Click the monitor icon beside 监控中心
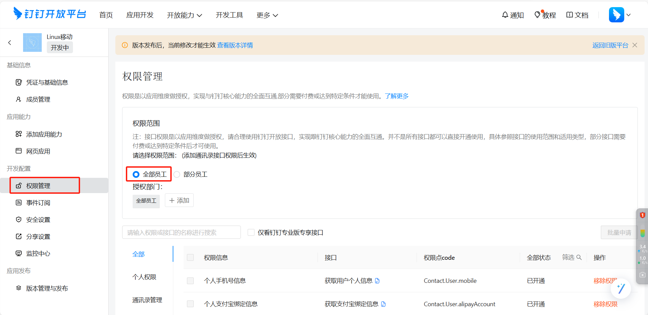Viewport: 648px width, 315px height. [x=19, y=253]
